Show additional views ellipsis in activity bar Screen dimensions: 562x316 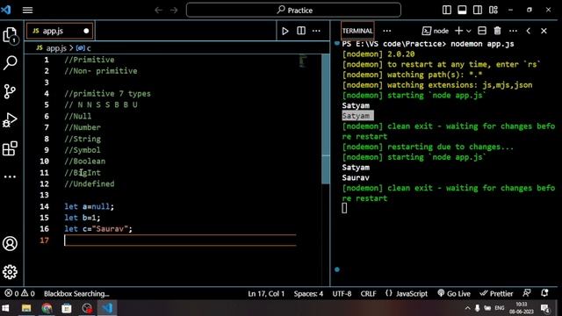(x=10, y=176)
